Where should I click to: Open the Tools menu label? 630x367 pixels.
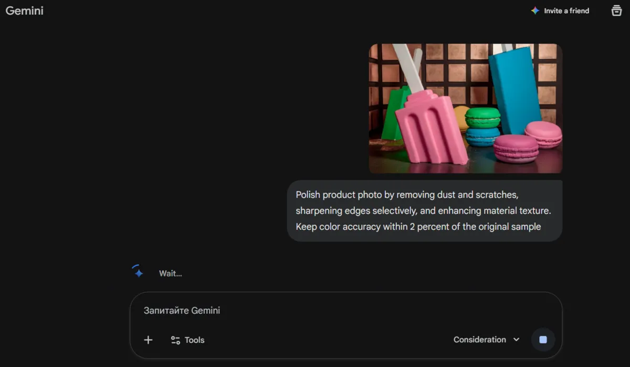pos(194,340)
